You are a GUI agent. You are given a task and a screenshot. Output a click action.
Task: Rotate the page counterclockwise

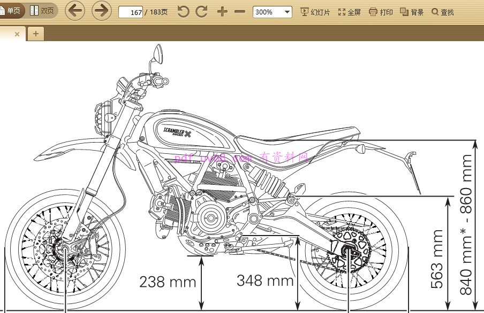[x=184, y=11]
